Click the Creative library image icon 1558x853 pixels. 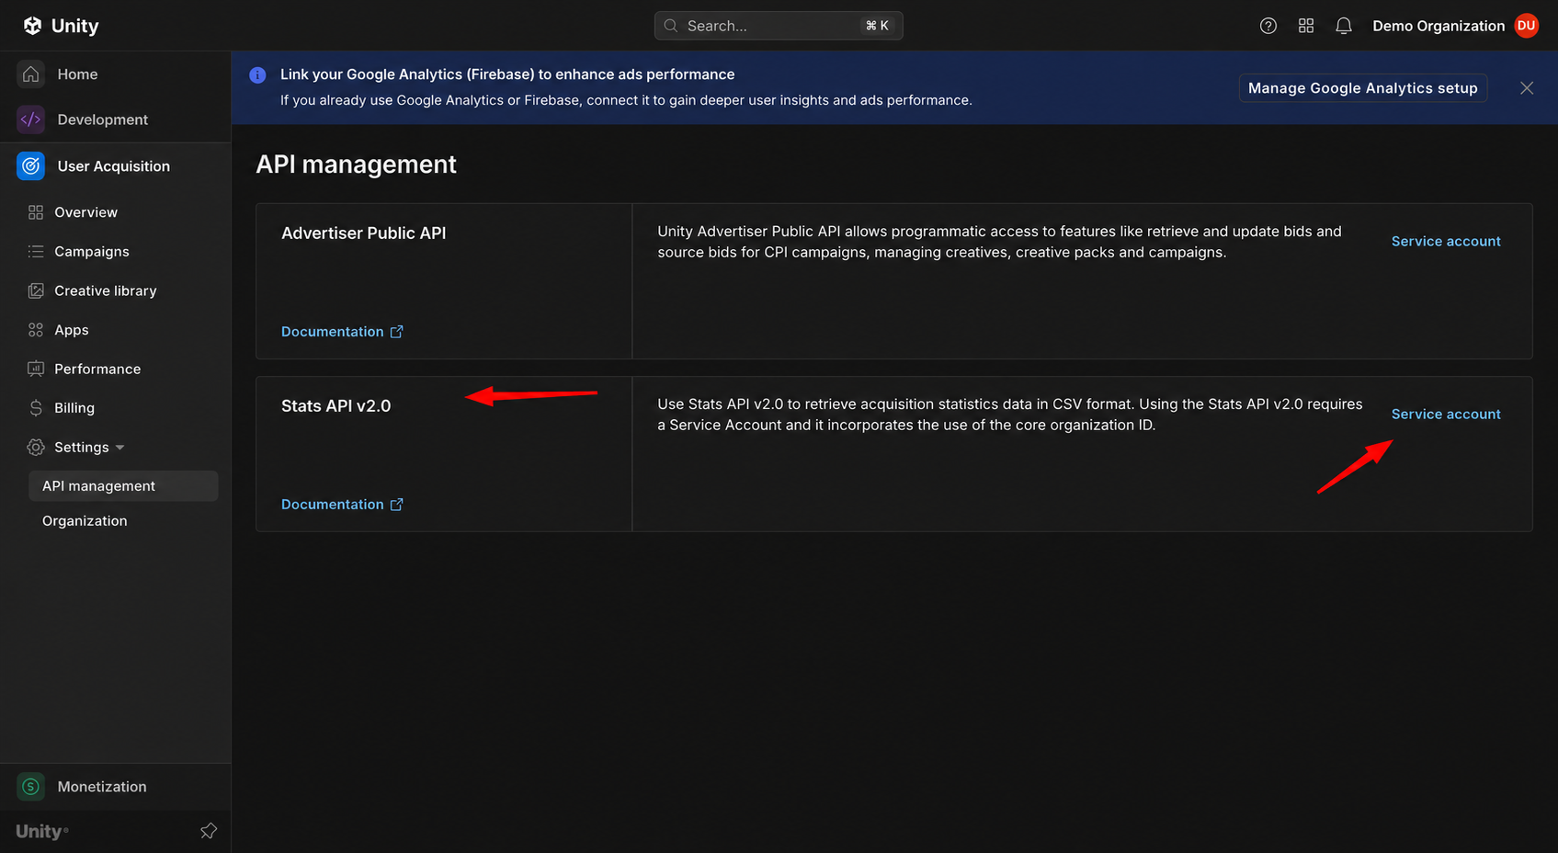coord(36,290)
